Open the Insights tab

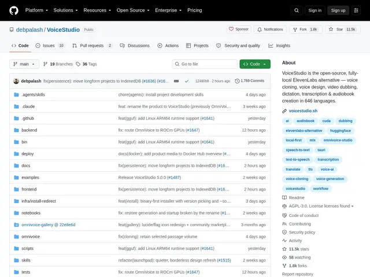pos(279,46)
